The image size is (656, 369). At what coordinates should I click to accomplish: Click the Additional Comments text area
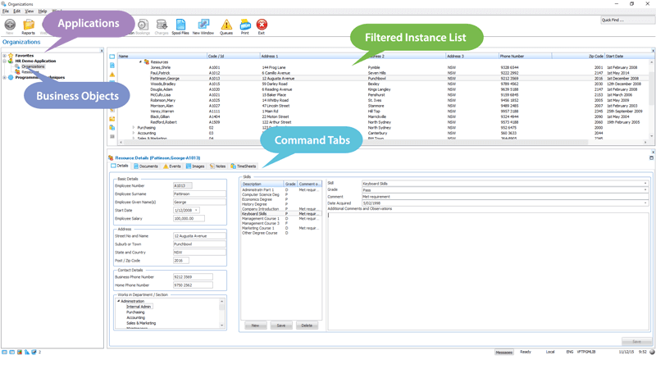pyautogui.click(x=488, y=271)
